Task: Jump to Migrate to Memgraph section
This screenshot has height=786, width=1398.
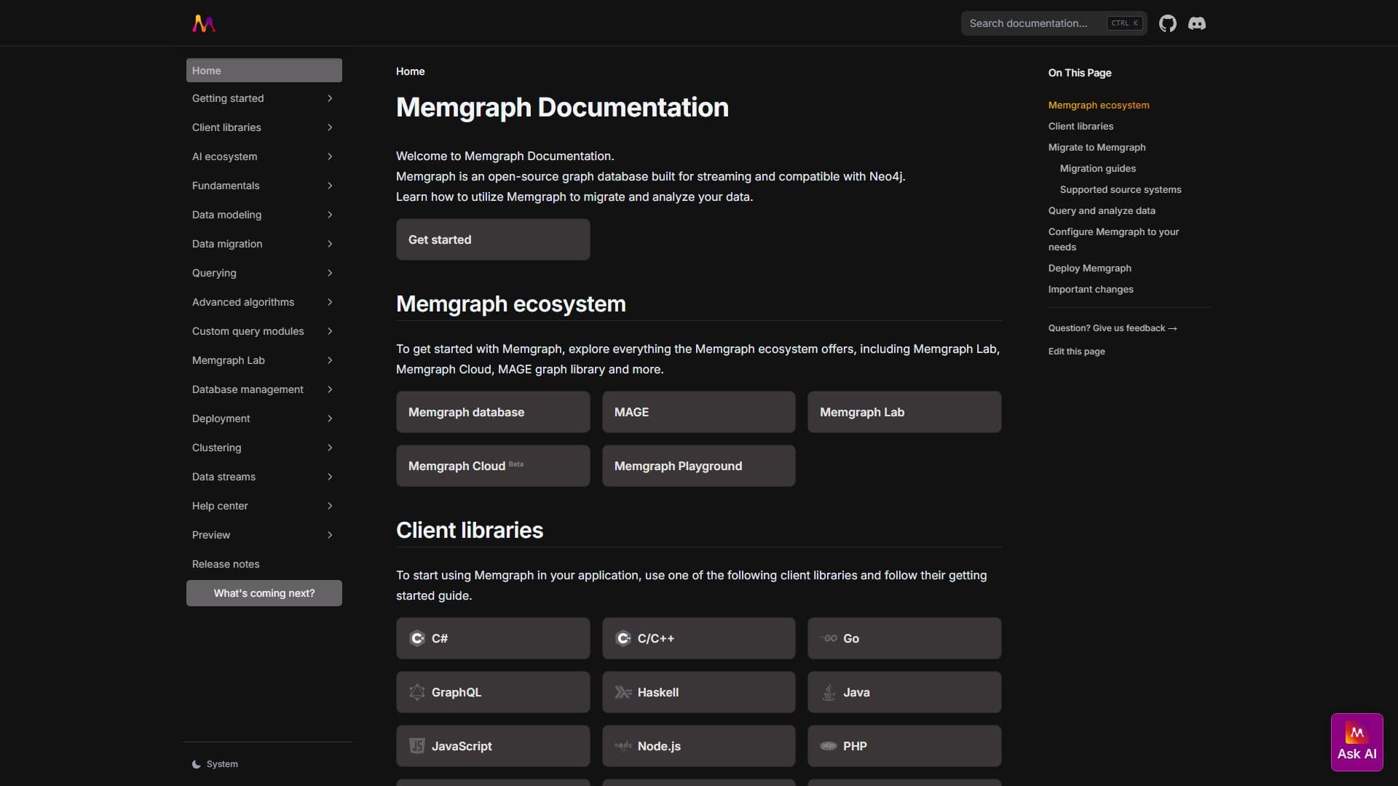Action: coord(1097,147)
